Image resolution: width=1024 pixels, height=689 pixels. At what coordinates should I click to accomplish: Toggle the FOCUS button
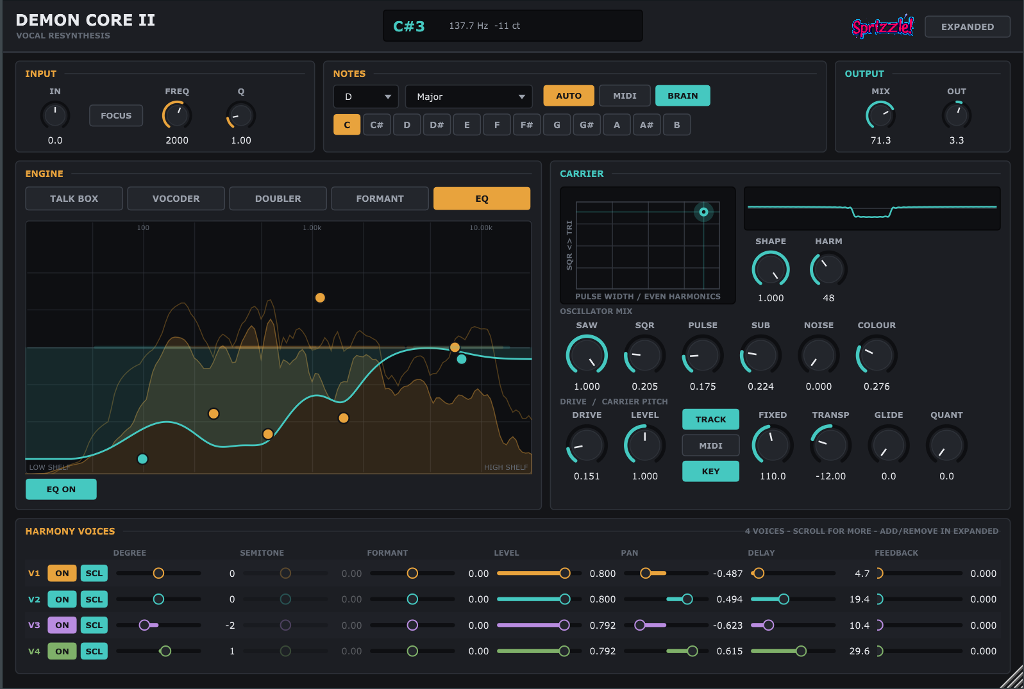[x=116, y=115]
